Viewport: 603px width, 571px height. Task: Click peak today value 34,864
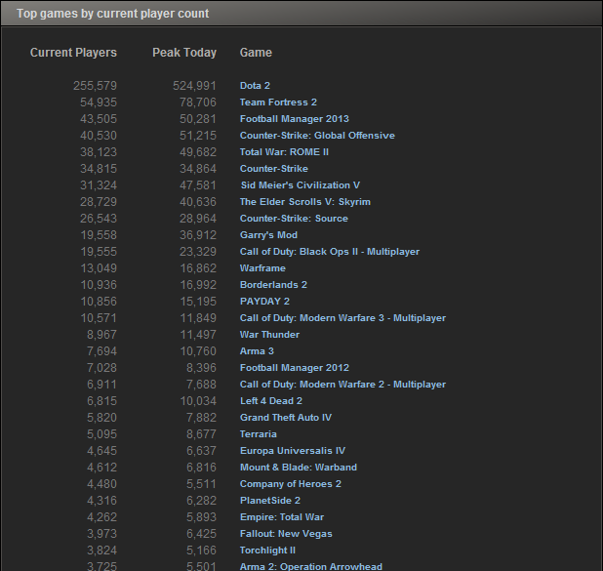pyautogui.click(x=198, y=169)
